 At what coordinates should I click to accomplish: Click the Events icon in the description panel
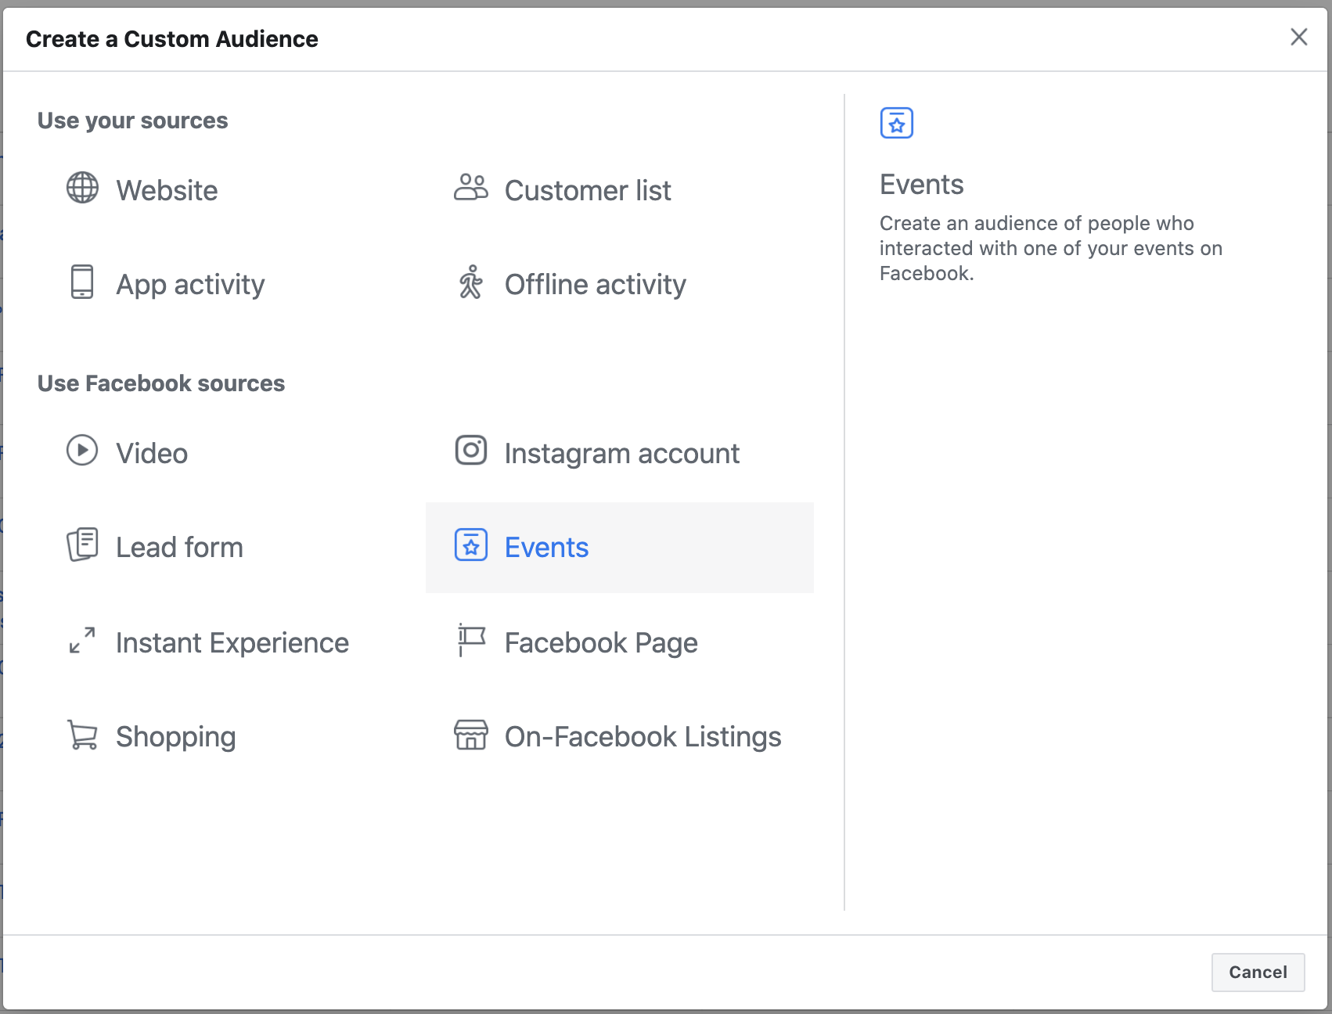tap(897, 123)
